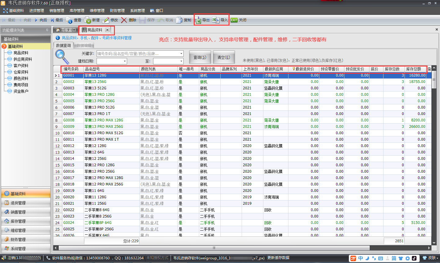The height and width of the screenshot is (263, 440).
Task: Open the 窗口 menu
Action: pos(156,11)
